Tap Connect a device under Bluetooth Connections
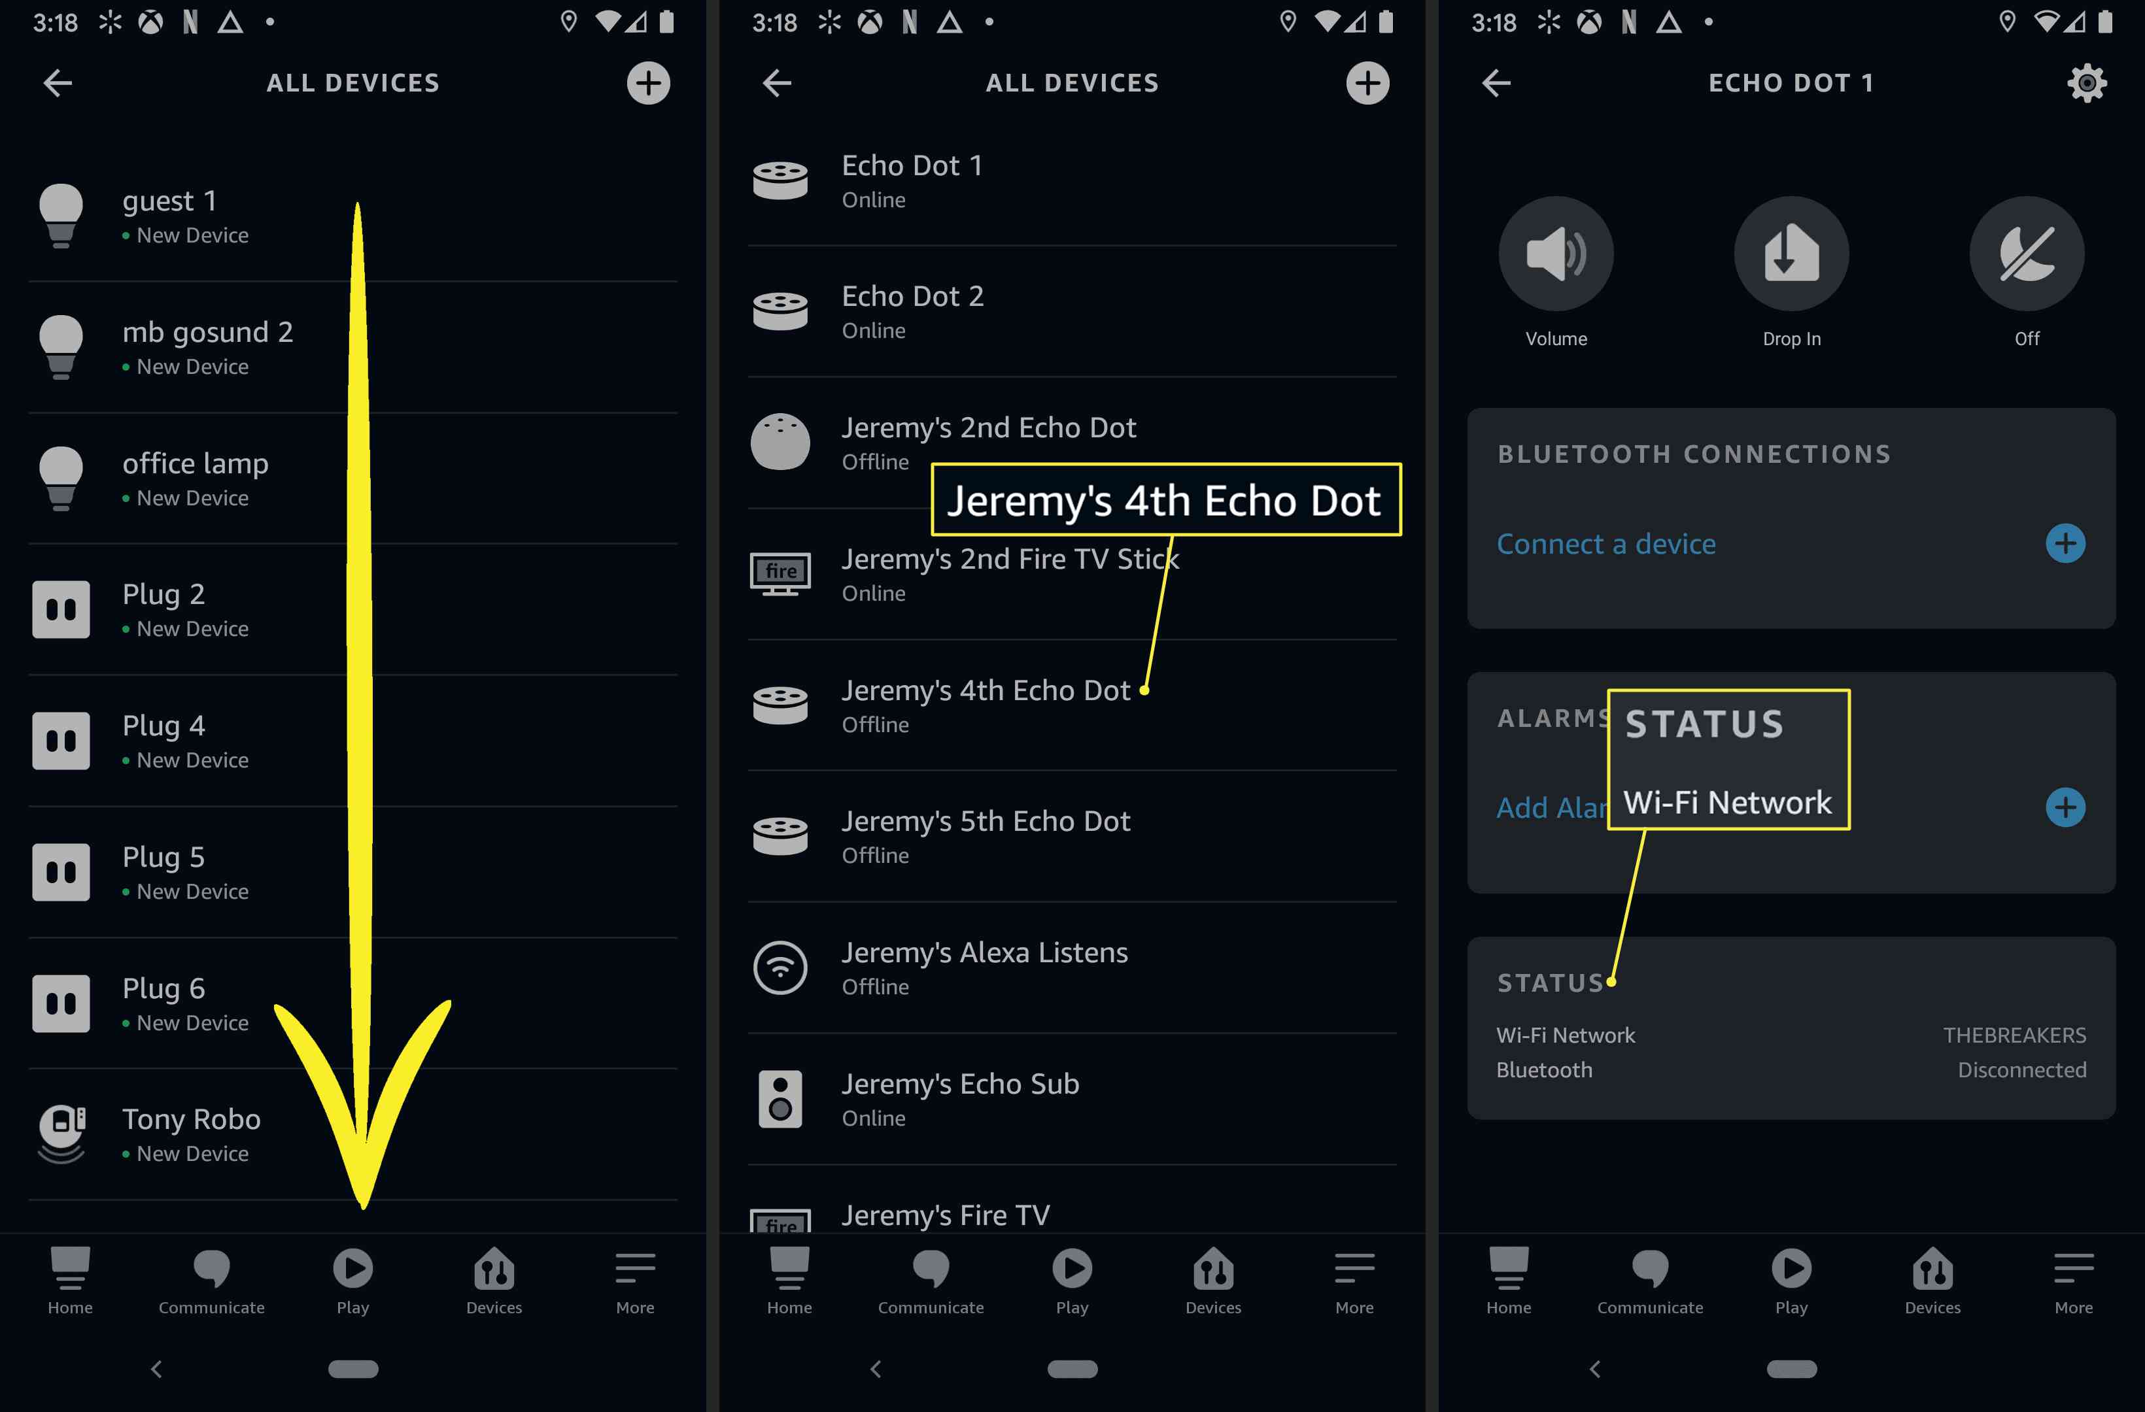Image resolution: width=2145 pixels, height=1412 pixels. click(1606, 542)
